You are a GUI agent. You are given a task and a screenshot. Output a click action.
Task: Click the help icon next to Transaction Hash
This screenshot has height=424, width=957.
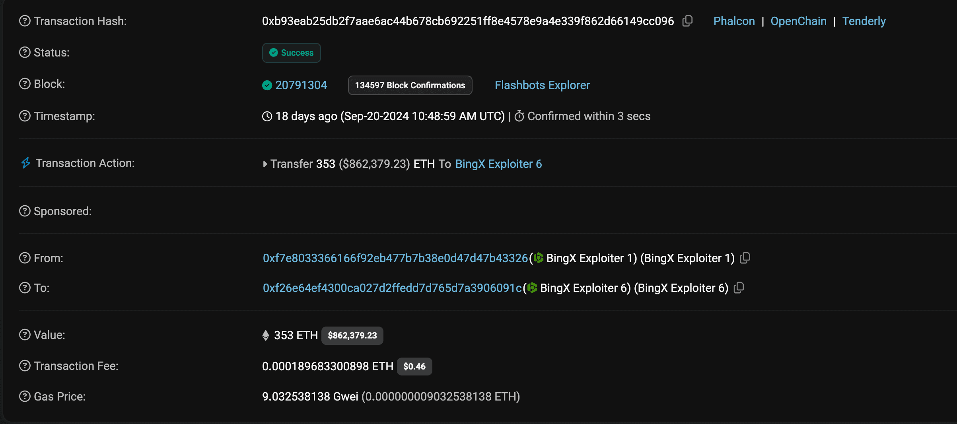(25, 21)
